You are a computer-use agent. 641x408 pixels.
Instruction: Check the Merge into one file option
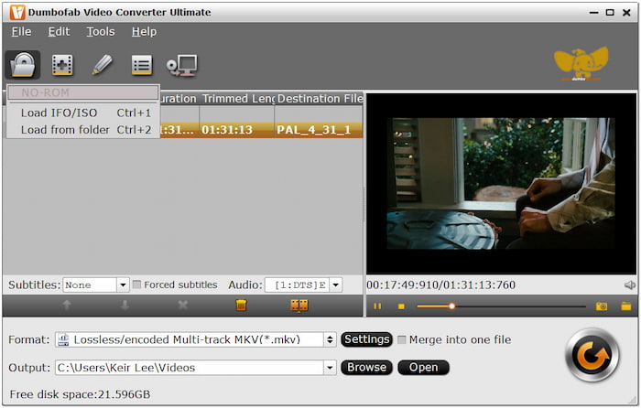402,339
